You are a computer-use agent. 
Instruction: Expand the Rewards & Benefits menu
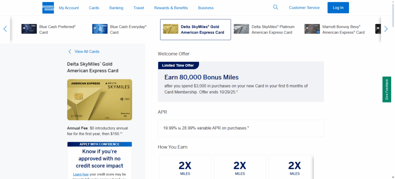tap(171, 8)
